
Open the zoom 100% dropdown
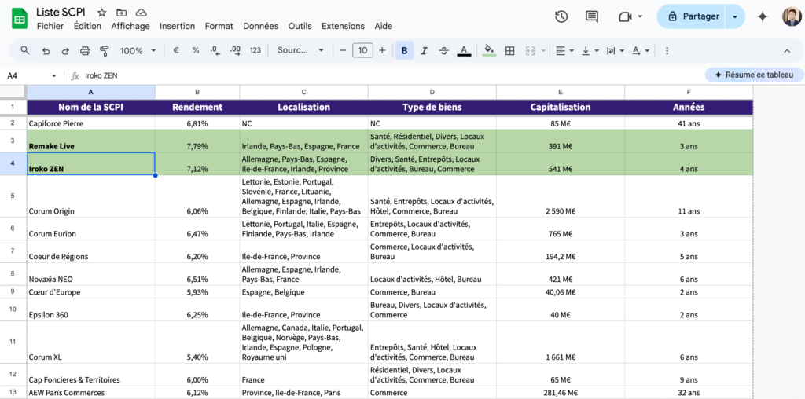(x=138, y=50)
